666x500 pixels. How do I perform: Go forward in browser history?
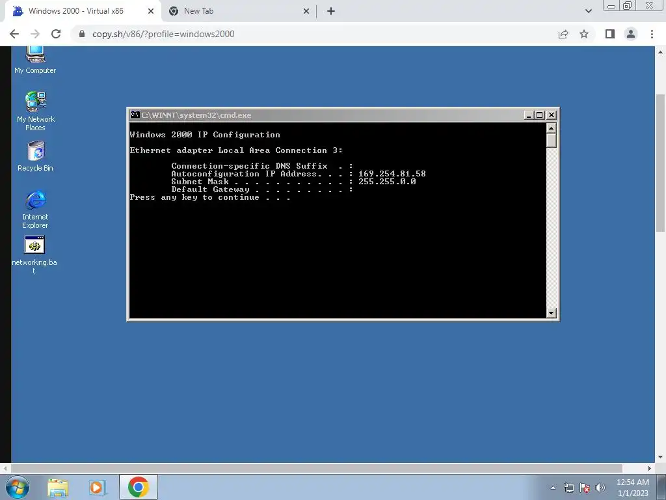35,34
